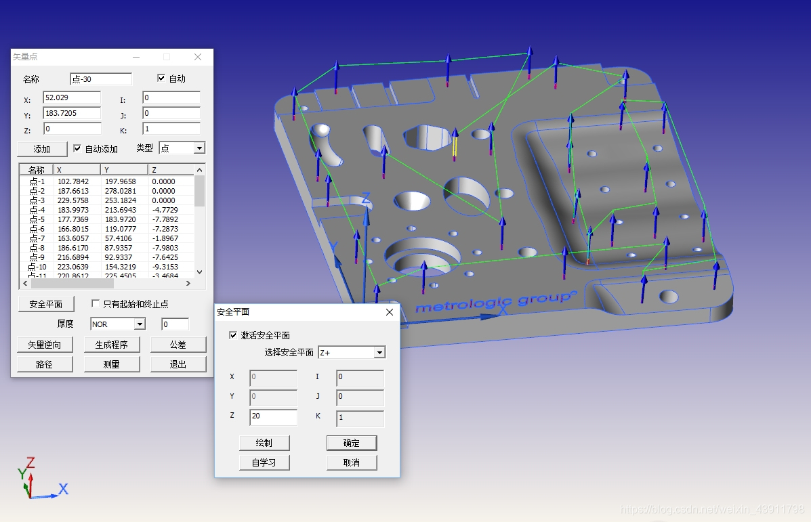Click the 添加 button

tap(42, 149)
